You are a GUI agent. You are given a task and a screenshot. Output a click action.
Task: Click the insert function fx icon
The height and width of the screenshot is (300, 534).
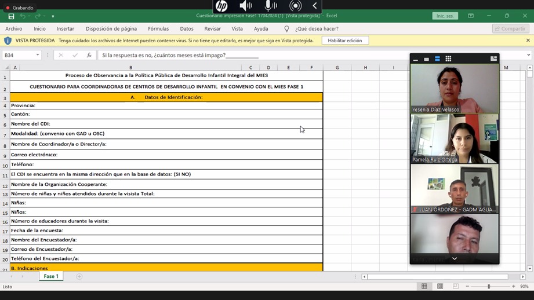pos(89,55)
